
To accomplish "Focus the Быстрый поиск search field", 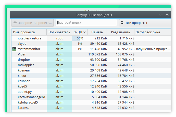I will pyautogui.click(x=86, y=22).
